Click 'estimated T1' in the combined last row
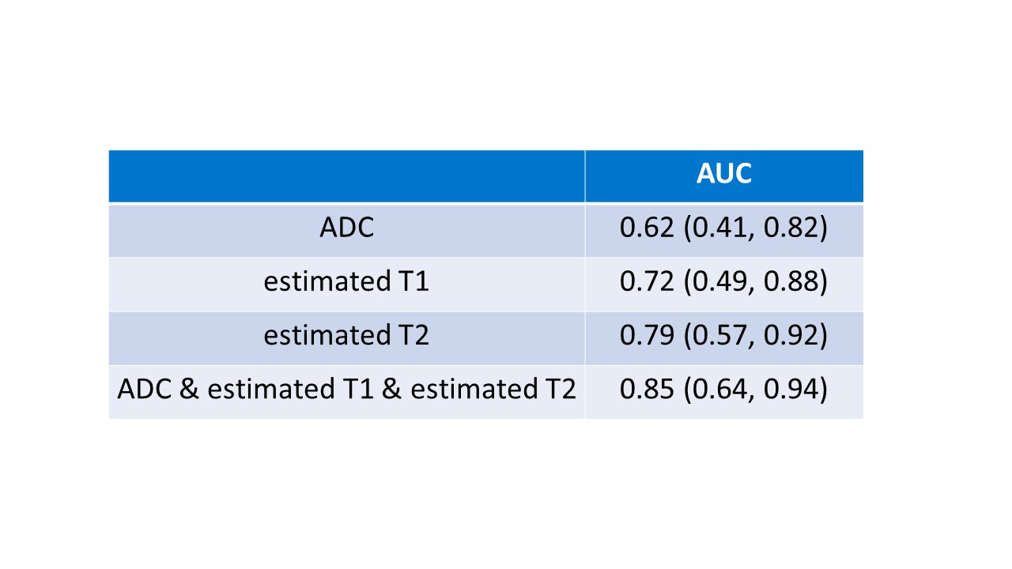Screen dimensions: 1012x569 point(290,390)
